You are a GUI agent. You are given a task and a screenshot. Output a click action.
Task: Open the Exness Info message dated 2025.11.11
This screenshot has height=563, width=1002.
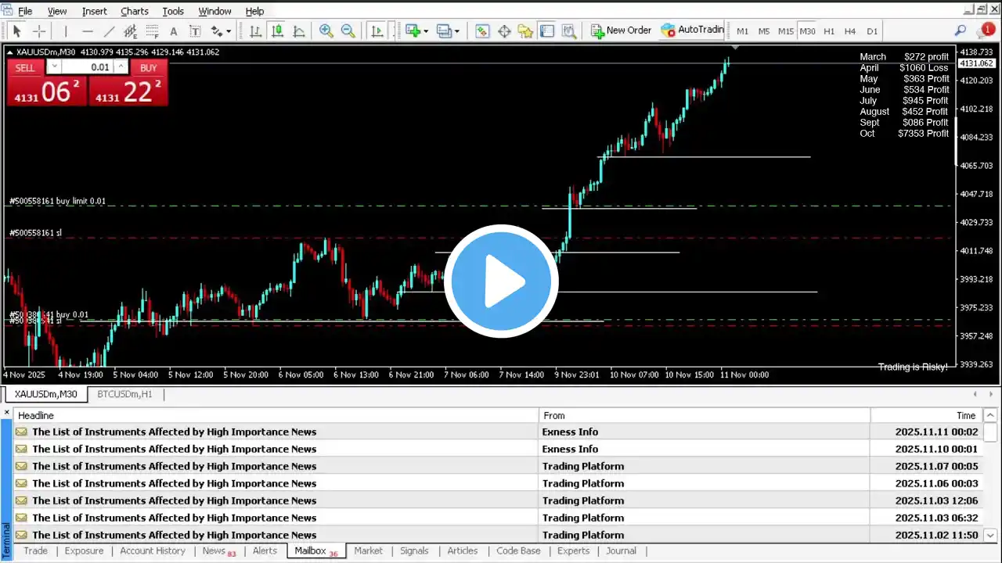click(x=497, y=432)
